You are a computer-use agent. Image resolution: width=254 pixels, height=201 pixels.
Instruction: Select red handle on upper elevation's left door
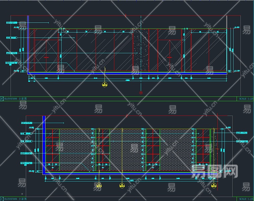46,58
